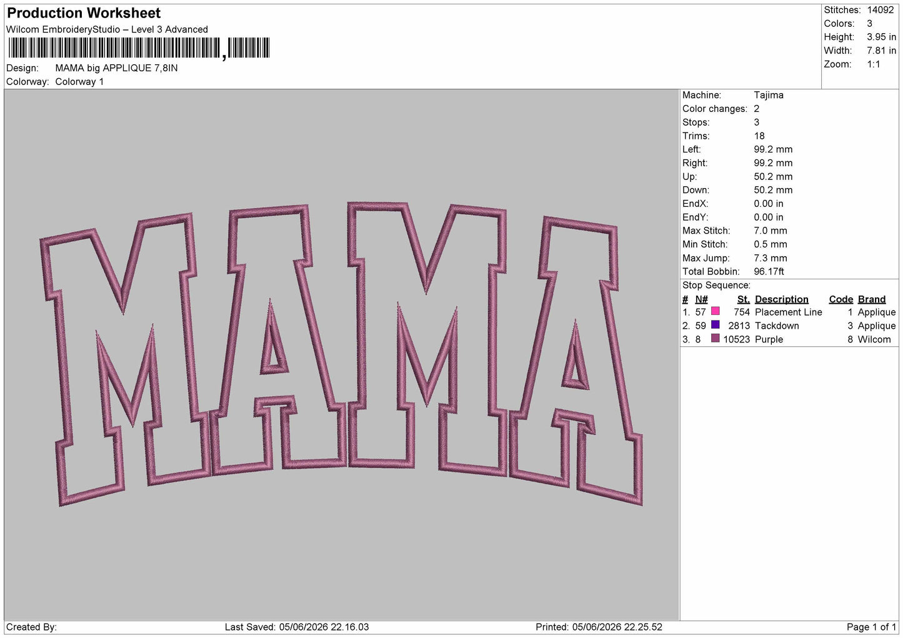Click the barcode in the worksheet header
Screen dimensions: 903x638
[x=139, y=48]
